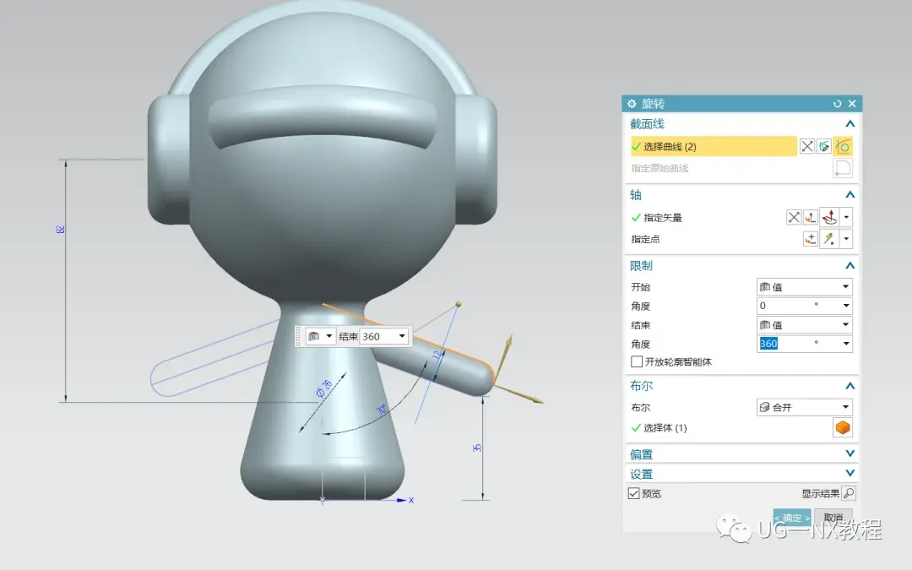
Task: Open the start angle value dropdown arrow
Action: click(x=845, y=306)
